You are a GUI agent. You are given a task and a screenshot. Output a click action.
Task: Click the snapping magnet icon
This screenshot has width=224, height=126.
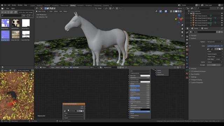coord(110,8)
